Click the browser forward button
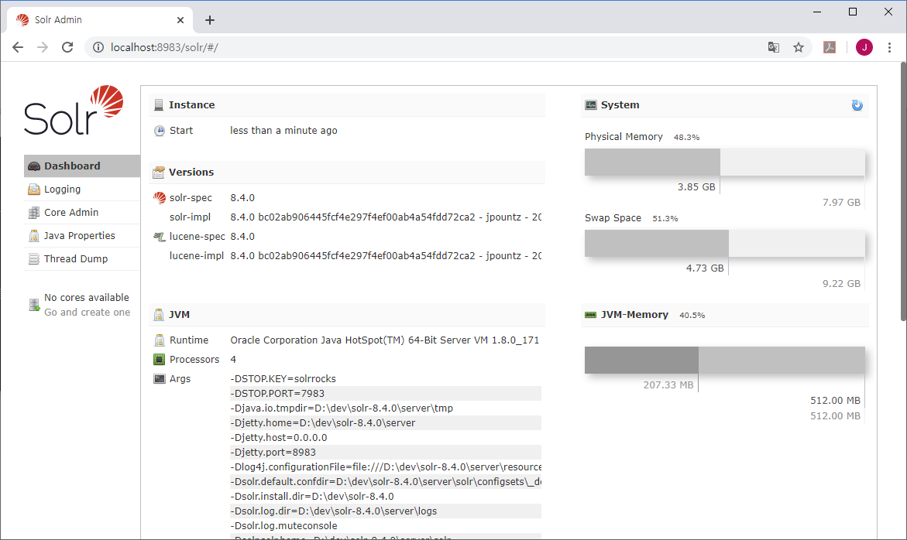The width and height of the screenshot is (907, 540). click(x=43, y=47)
